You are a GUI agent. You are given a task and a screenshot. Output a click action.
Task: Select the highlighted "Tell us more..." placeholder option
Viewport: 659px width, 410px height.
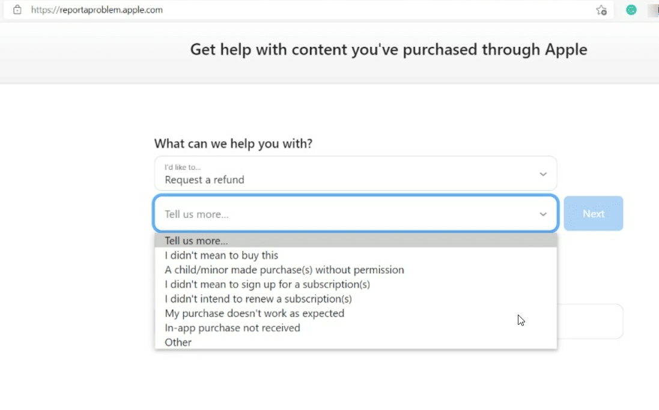pyautogui.click(x=196, y=241)
